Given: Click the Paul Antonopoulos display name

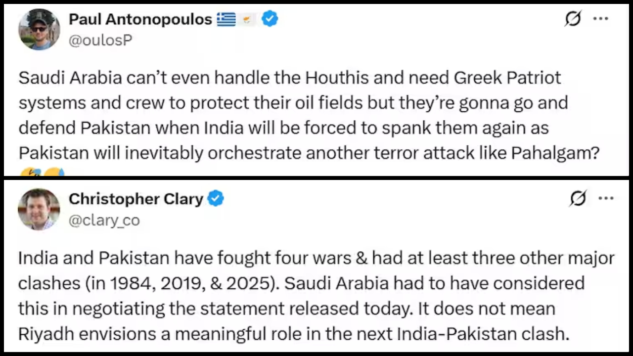Looking at the screenshot, I should click(140, 19).
